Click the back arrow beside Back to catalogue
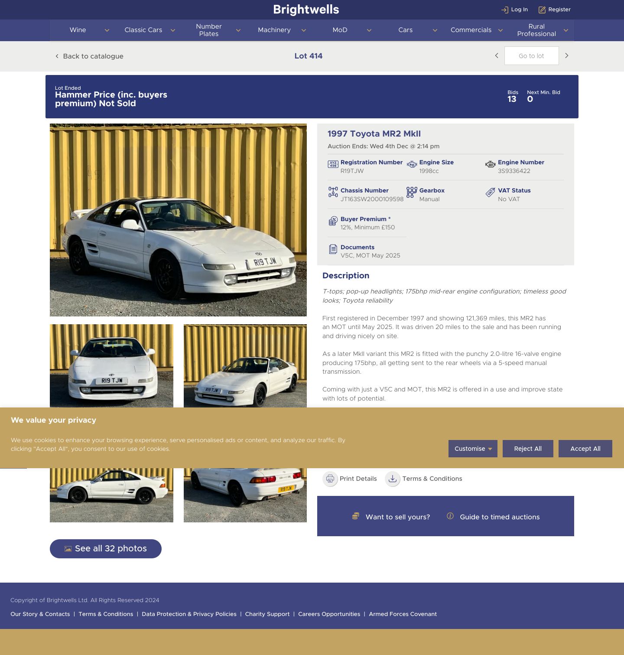This screenshot has width=624, height=655. click(x=57, y=56)
